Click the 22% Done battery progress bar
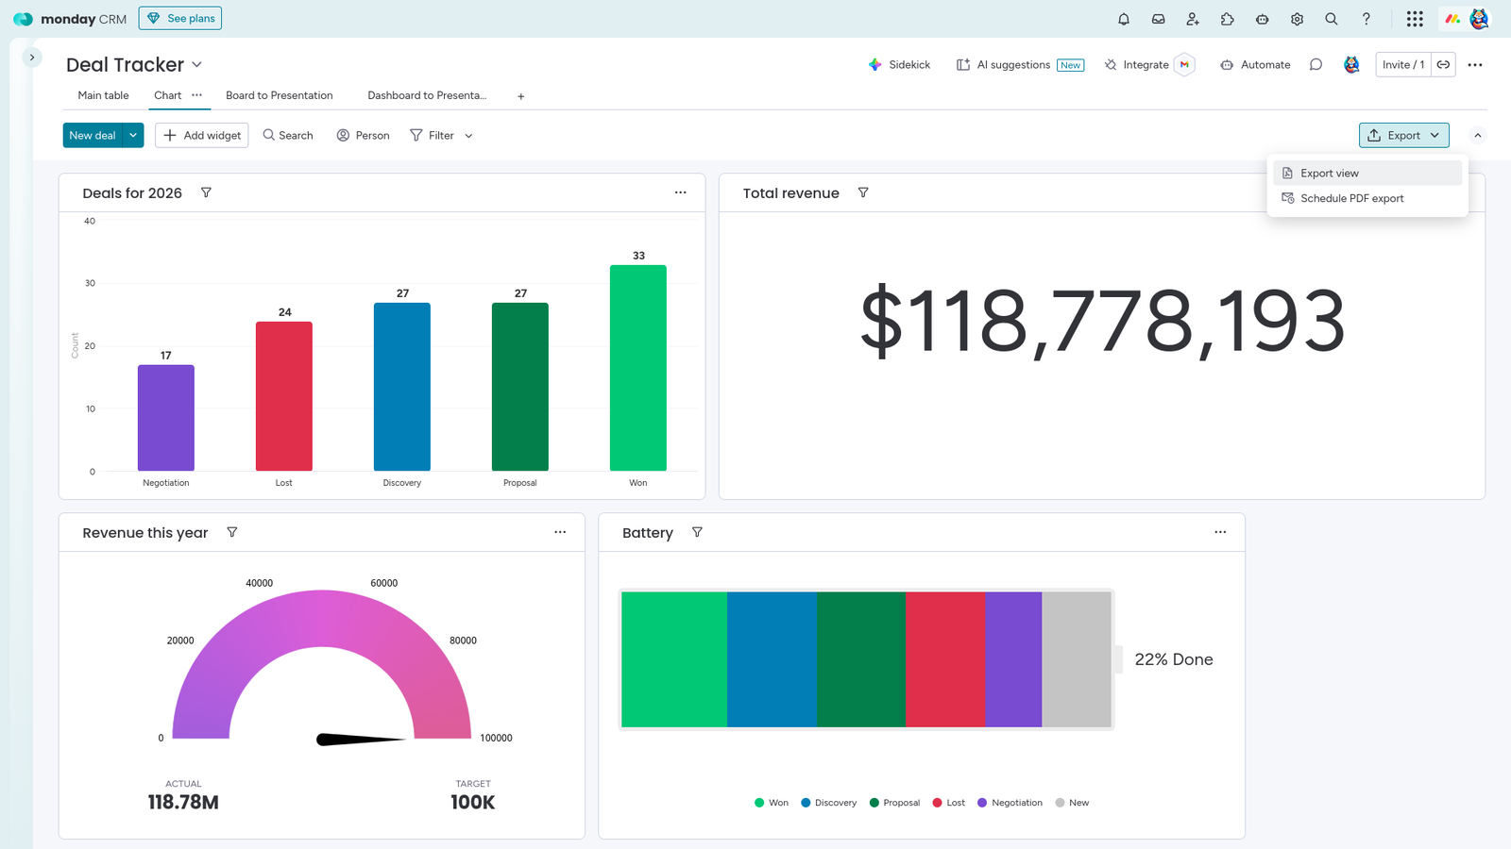Viewport: 1511px width, 849px height. click(866, 659)
